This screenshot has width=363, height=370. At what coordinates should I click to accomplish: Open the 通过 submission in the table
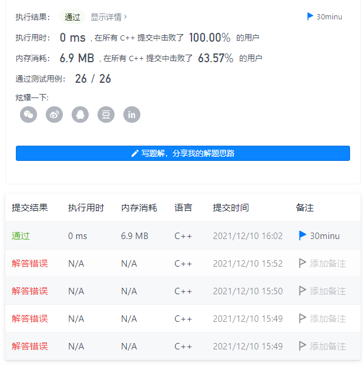pyautogui.click(x=21, y=236)
